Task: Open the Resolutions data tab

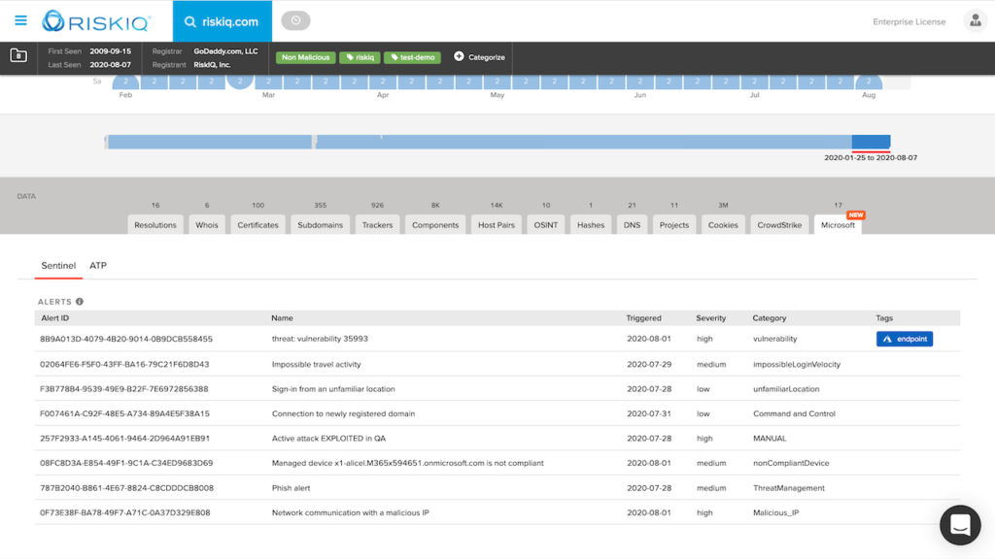Action: click(155, 225)
